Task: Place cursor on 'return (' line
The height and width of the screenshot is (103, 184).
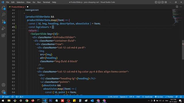Action: pos(33,31)
